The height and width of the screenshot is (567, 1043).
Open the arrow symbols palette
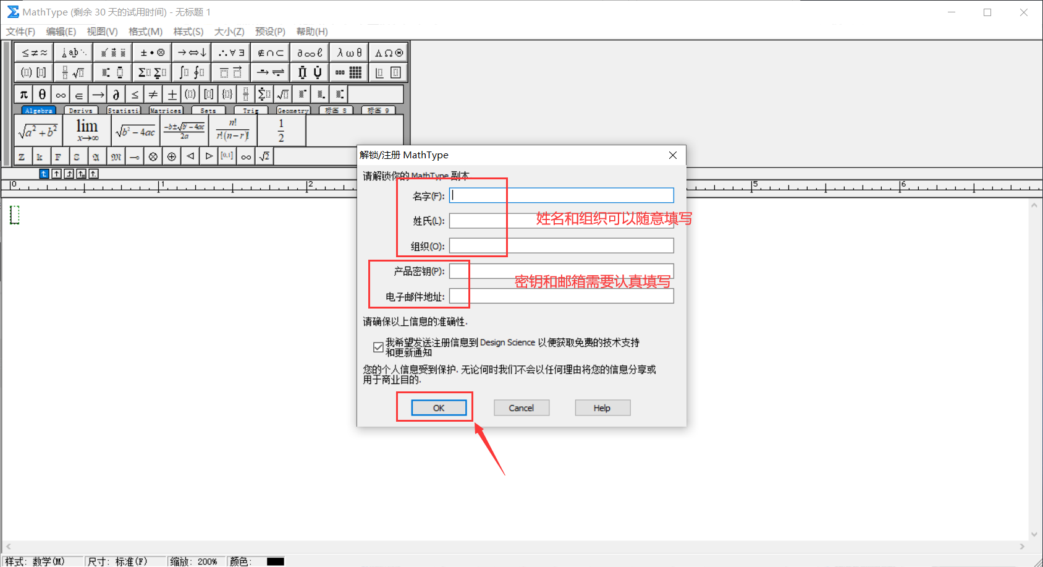tap(192, 53)
